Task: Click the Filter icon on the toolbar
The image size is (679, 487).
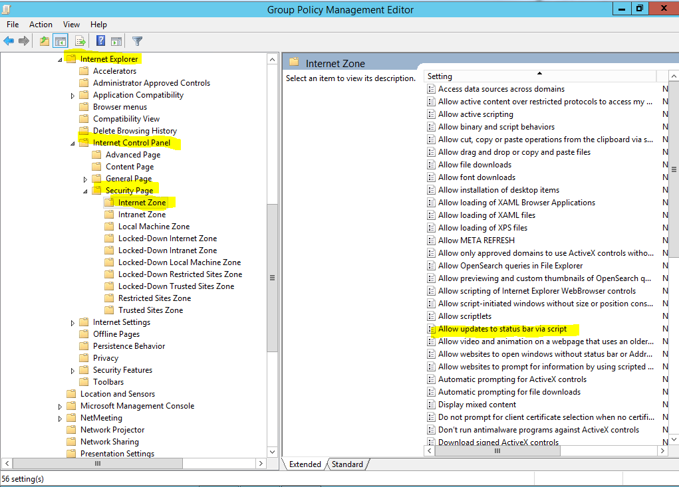Action: [x=136, y=41]
